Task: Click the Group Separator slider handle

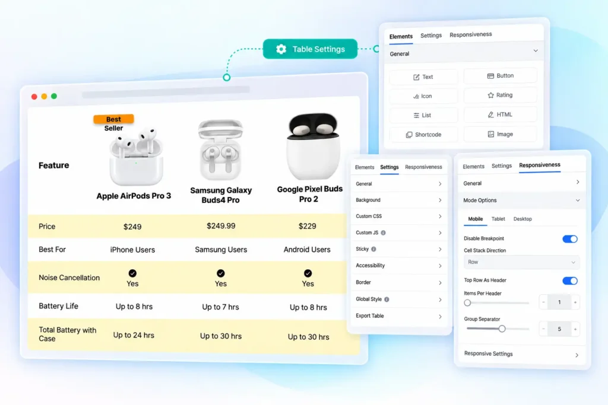Action: coord(502,329)
